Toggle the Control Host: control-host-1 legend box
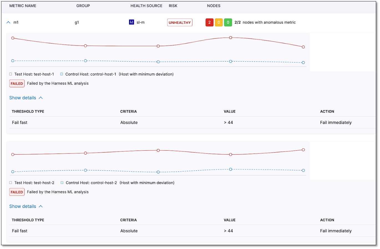 [x=62, y=74]
